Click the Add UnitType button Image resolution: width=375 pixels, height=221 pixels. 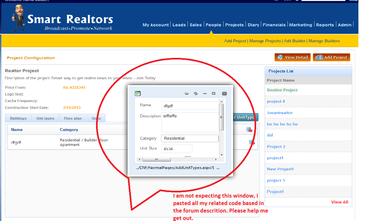coord(245,117)
